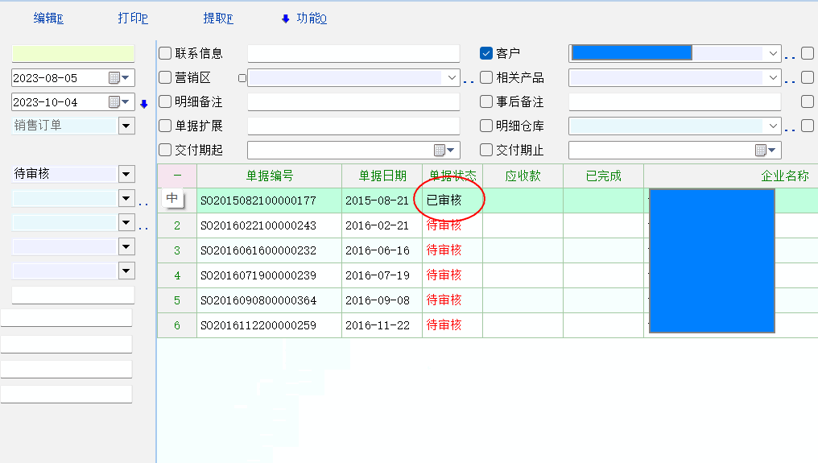Uncheck the 客户 filter checkbox

(486, 54)
